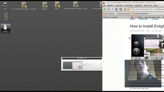Click the Debian swirl icon on the tab
Image resolution: width=164 pixels, height=92 pixels.
tap(136, 17)
